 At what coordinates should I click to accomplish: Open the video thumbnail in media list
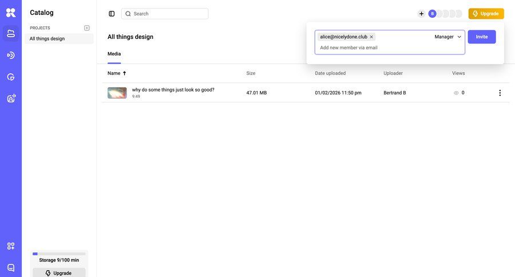tap(117, 93)
